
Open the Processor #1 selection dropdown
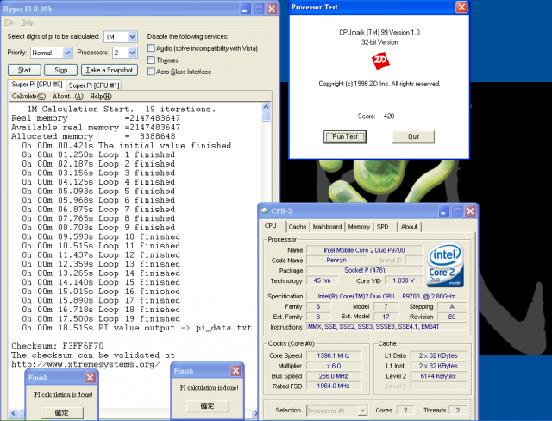click(x=362, y=411)
